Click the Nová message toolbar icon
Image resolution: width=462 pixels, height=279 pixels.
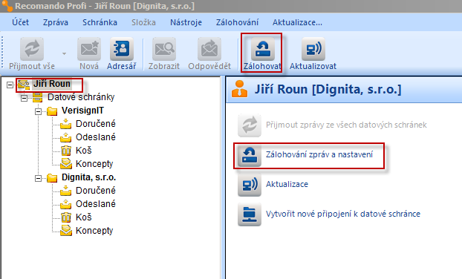[x=89, y=49]
